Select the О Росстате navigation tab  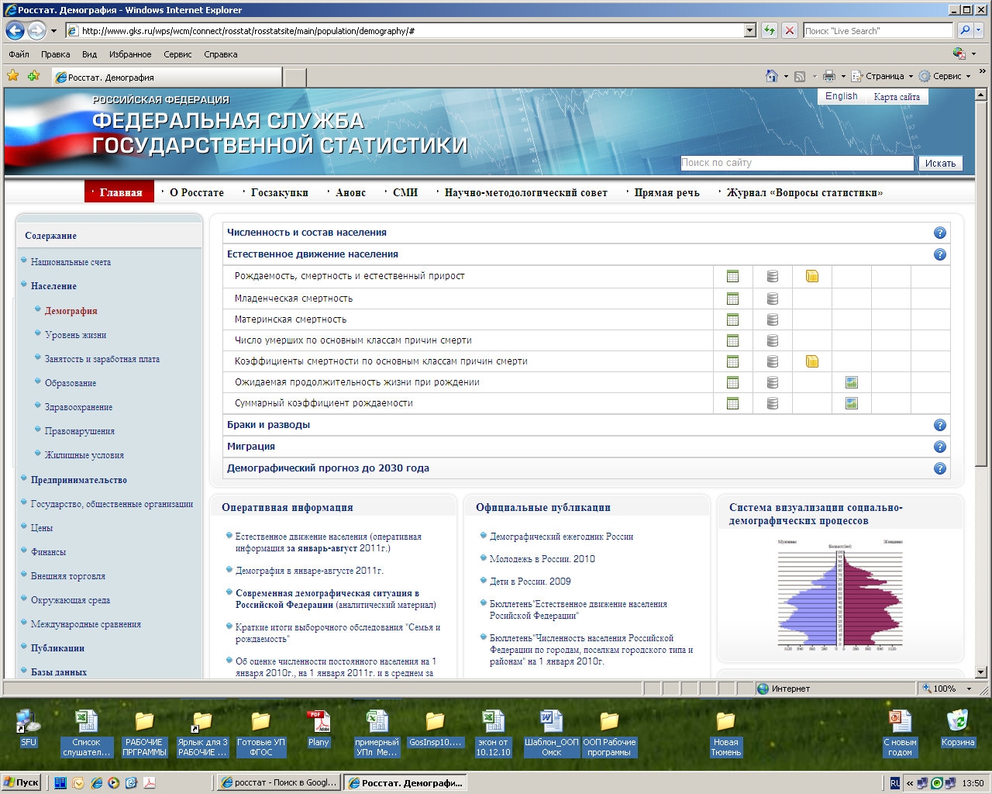[x=197, y=192]
